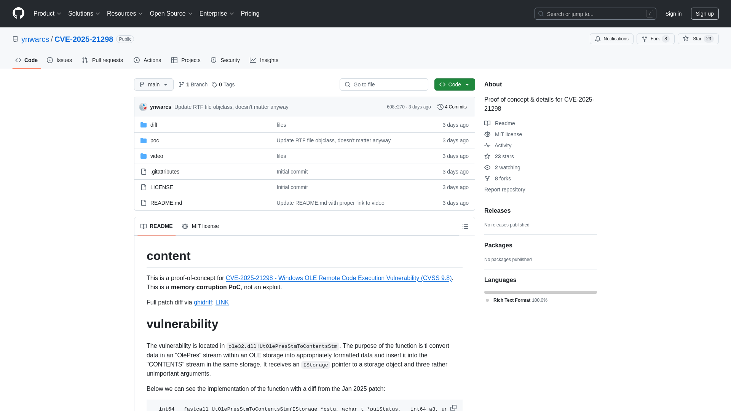This screenshot has height=411, width=731.
Task: Click the fork icon beside 8 forks
Action: (487, 178)
